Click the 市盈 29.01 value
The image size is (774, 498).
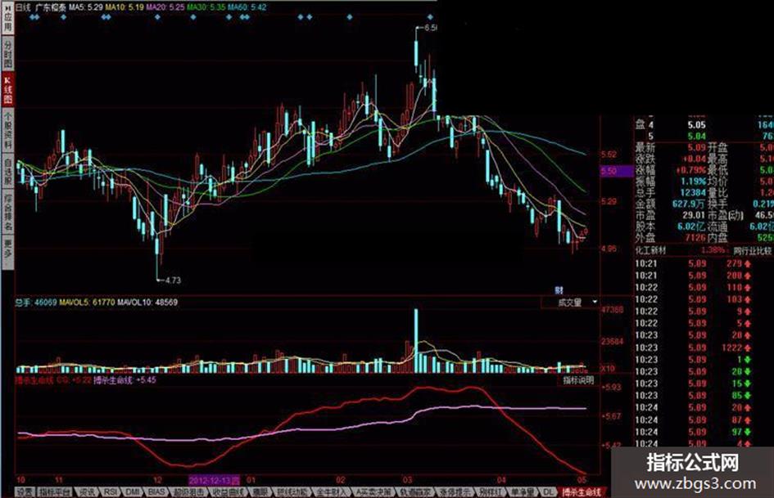[x=694, y=215]
